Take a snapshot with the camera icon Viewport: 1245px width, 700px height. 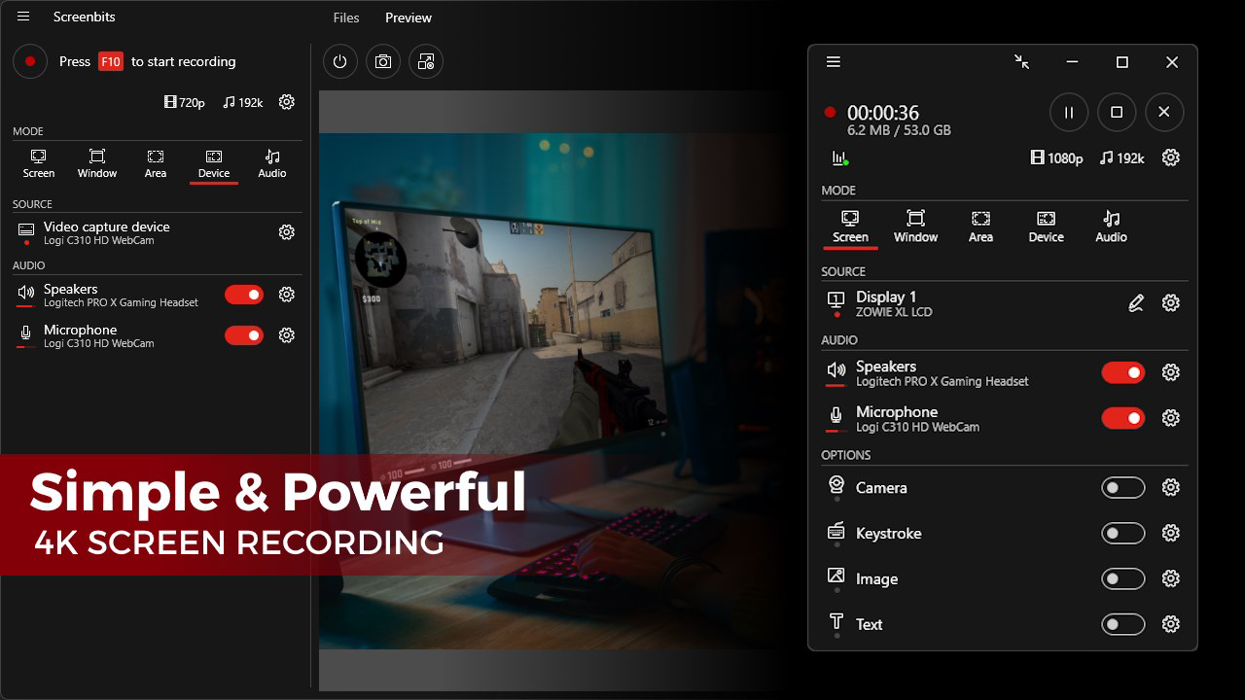point(382,61)
